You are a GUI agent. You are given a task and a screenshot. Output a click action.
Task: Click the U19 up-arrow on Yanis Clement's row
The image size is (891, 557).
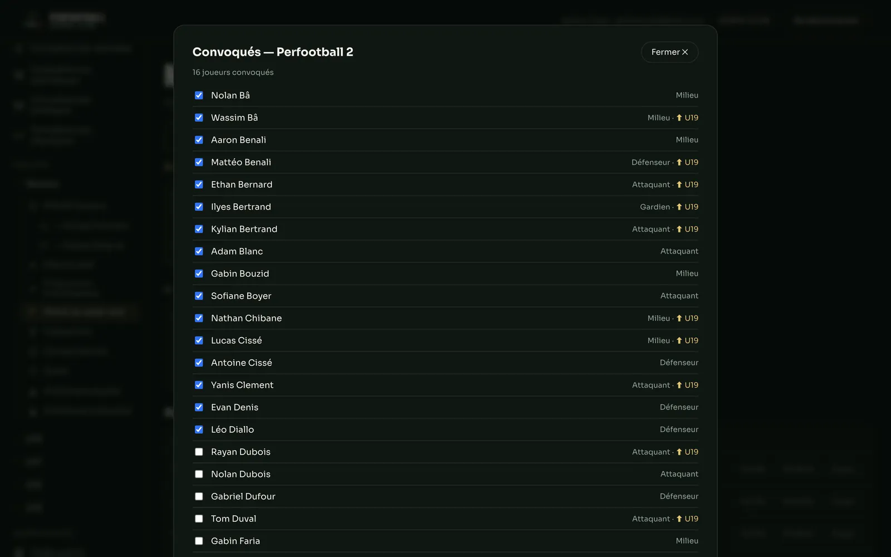tap(679, 385)
